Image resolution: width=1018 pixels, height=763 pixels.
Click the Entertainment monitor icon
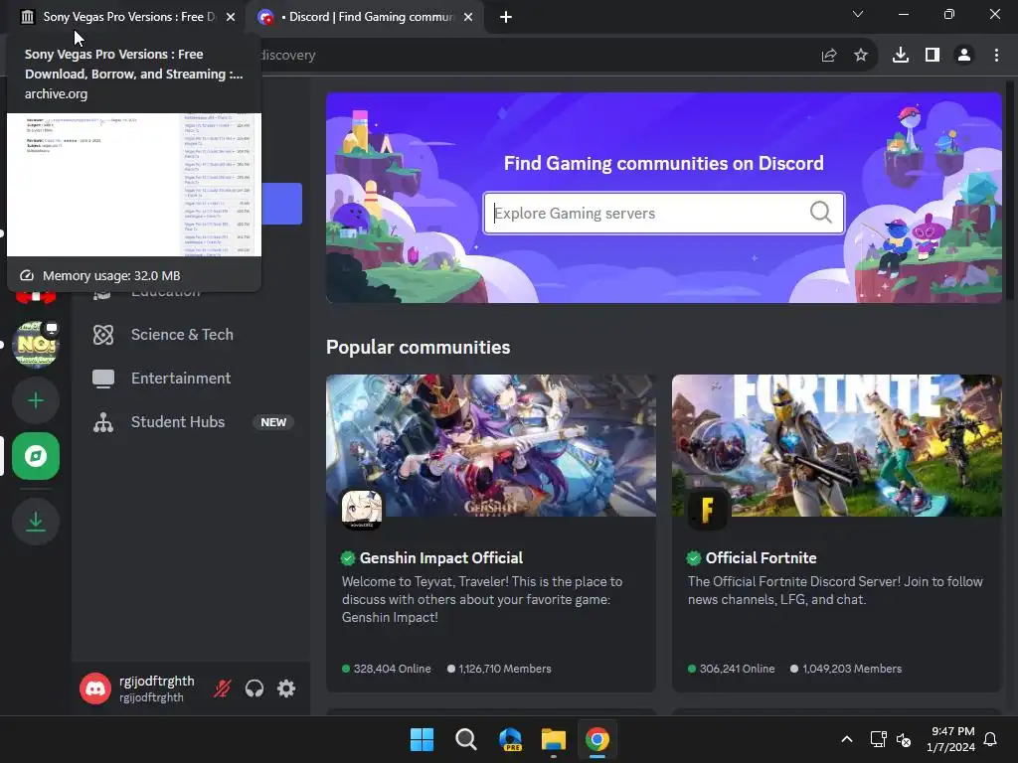(x=103, y=379)
